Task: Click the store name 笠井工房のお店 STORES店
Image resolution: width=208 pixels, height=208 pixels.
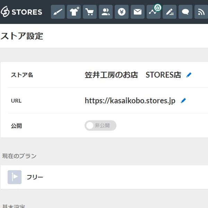Action: pos(133,75)
